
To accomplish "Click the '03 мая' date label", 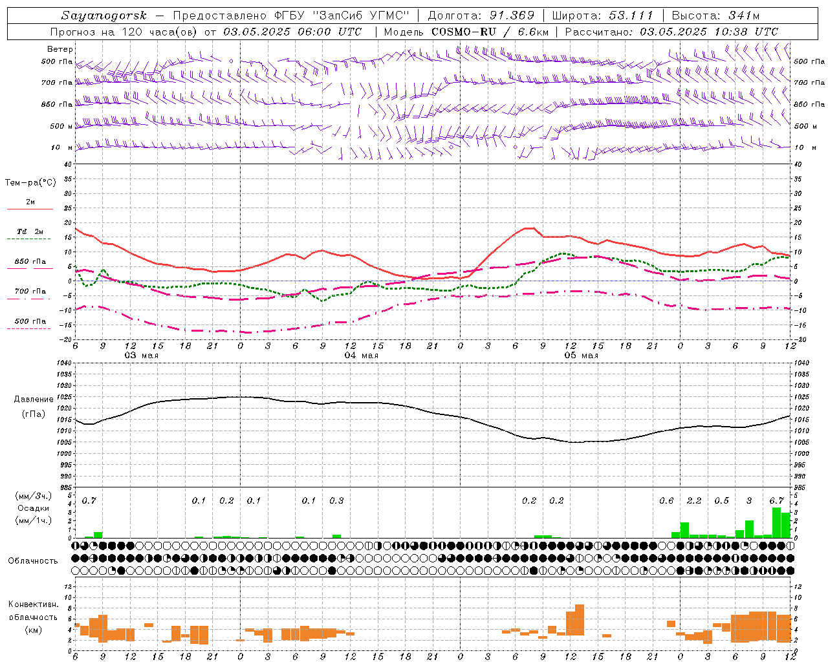I will pos(142,356).
